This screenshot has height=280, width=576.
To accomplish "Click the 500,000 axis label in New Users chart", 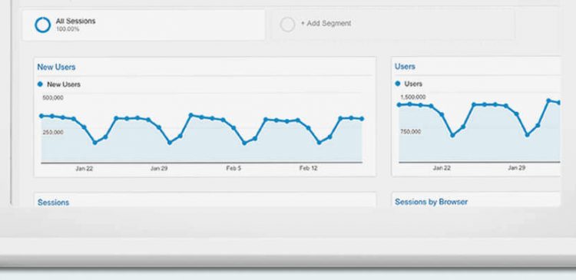I will tap(53, 97).
